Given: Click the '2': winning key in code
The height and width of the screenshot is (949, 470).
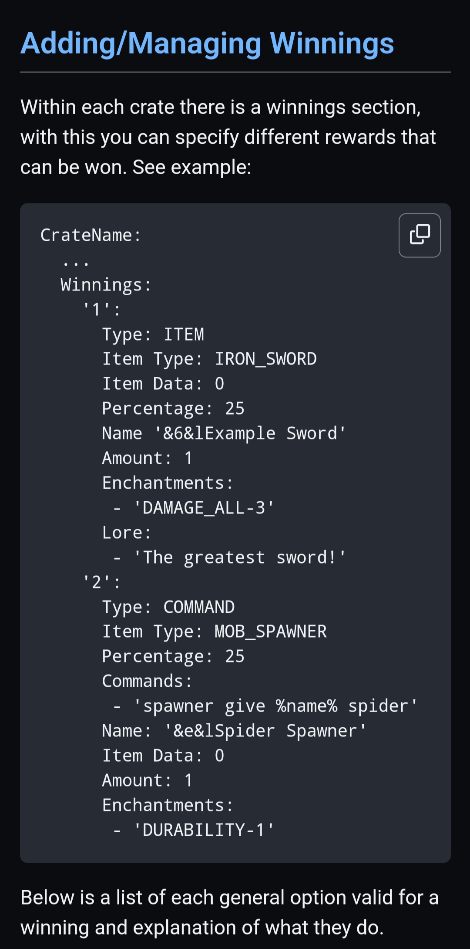Looking at the screenshot, I should click(101, 582).
